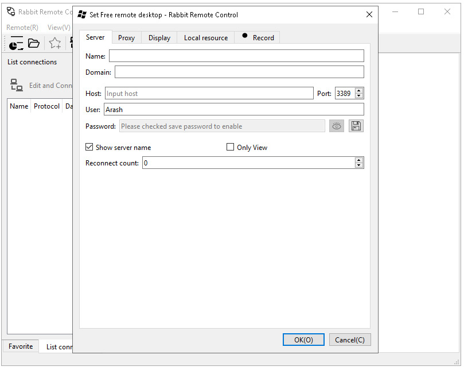
Task: Select the Favorite tab at bottom
Action: (x=21, y=346)
